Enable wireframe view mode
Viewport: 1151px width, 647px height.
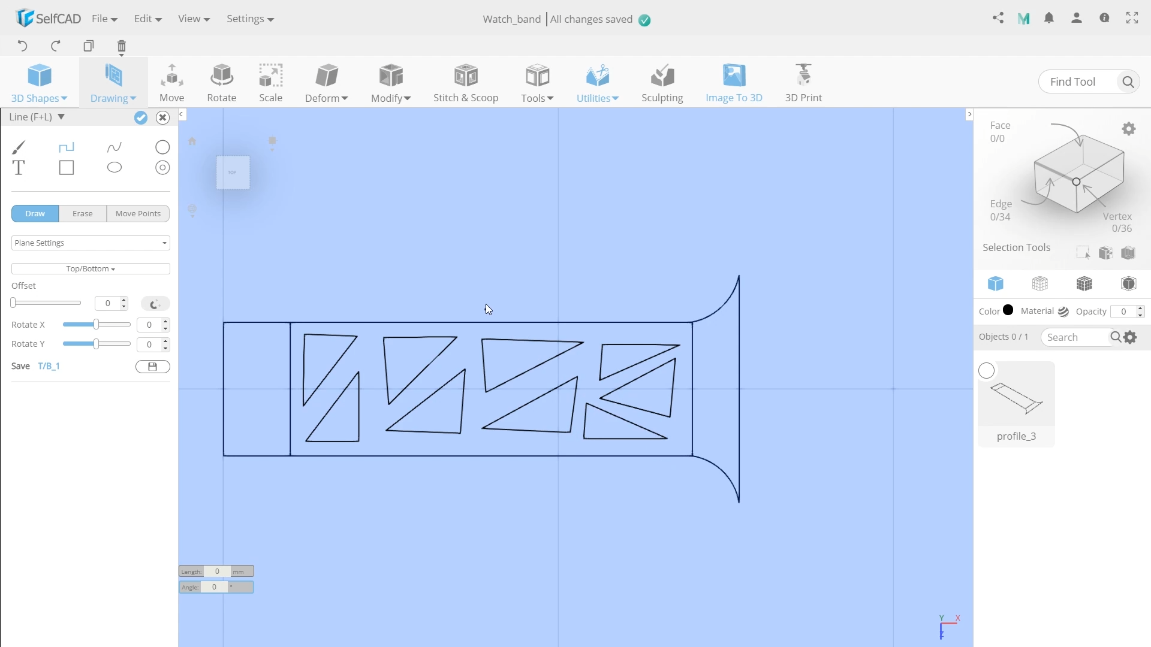point(1040,283)
